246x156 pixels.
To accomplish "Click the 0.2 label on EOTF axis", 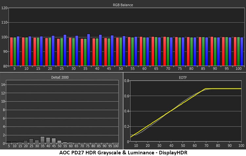I will (127, 127).
